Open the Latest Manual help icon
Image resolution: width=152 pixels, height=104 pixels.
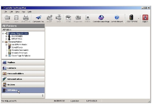tap(117, 17)
